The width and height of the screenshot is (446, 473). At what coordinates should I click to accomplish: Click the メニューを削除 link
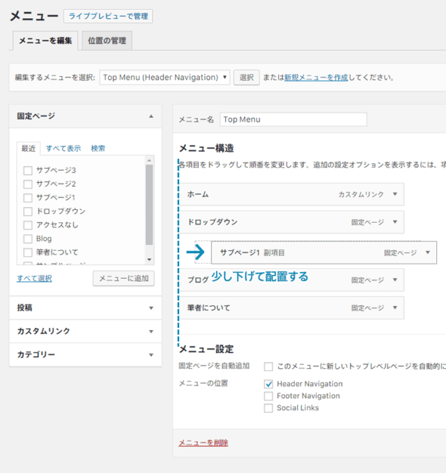coord(203,443)
